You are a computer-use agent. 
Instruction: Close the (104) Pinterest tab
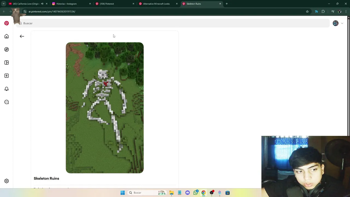click(x=133, y=4)
